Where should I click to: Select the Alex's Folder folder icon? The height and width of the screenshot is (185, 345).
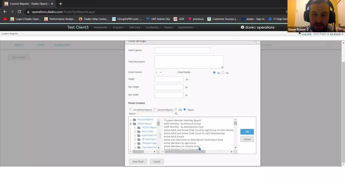(139, 131)
